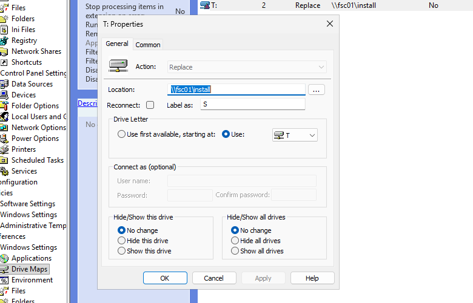The image size is (473, 303).
Task: Click the OK button
Action: [x=165, y=278]
